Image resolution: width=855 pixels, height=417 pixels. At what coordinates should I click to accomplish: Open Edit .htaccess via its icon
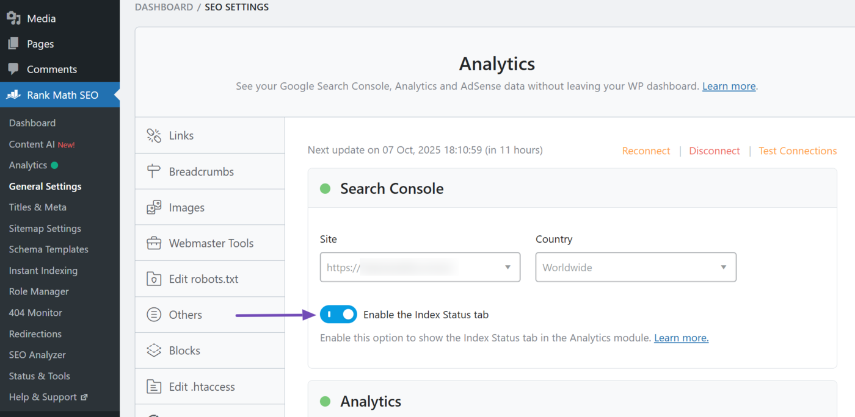[x=155, y=386]
